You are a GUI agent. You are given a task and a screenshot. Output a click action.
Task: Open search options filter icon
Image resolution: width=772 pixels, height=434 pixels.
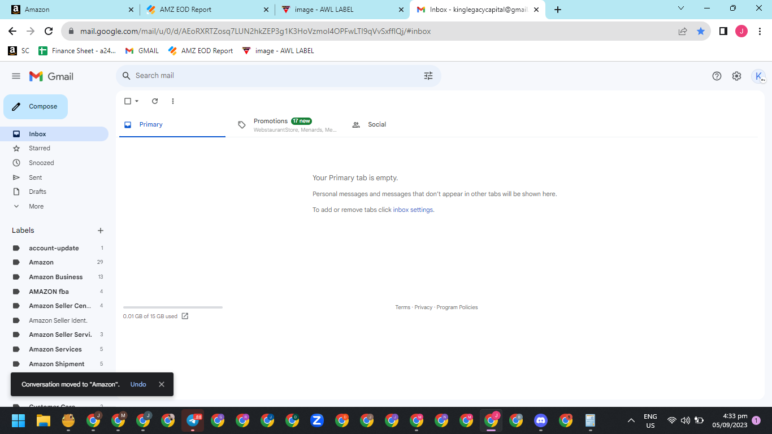428,76
